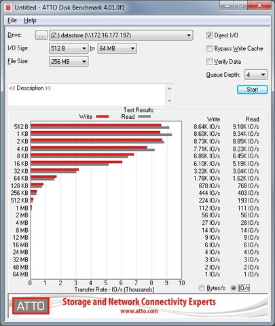This screenshot has height=326, width=275.
Task: Click the 3.22K IO/s write value
Action: (206, 171)
